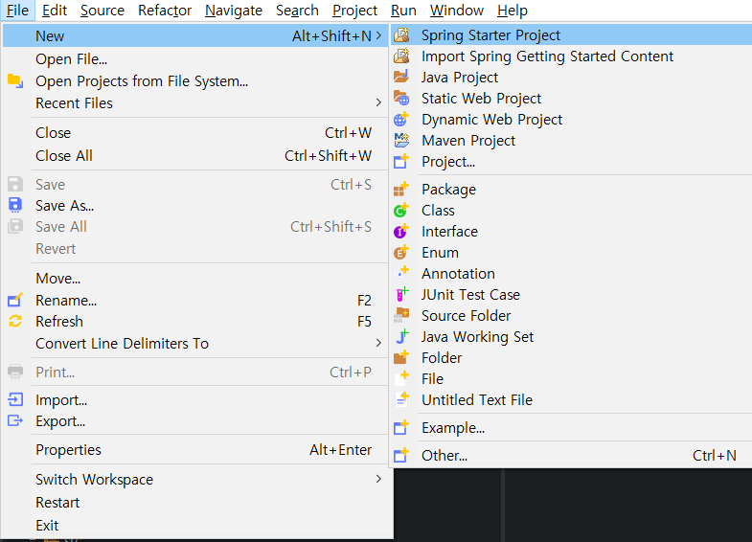Open the Refactor menu
Screen dimensions: 752x542
[x=165, y=11]
